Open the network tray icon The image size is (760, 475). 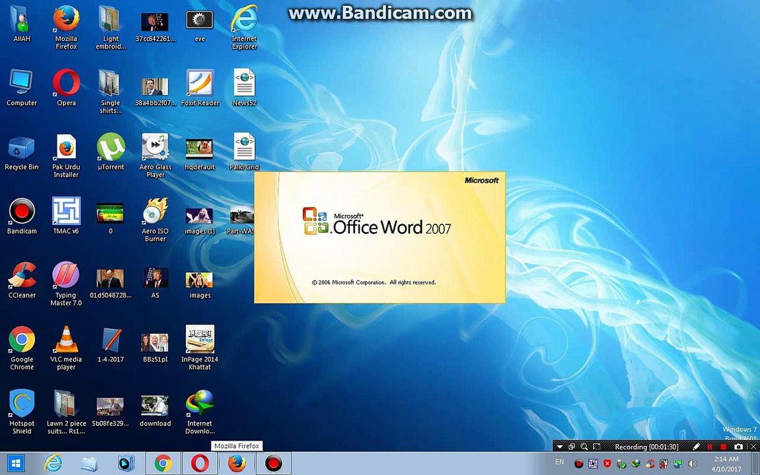(679, 464)
